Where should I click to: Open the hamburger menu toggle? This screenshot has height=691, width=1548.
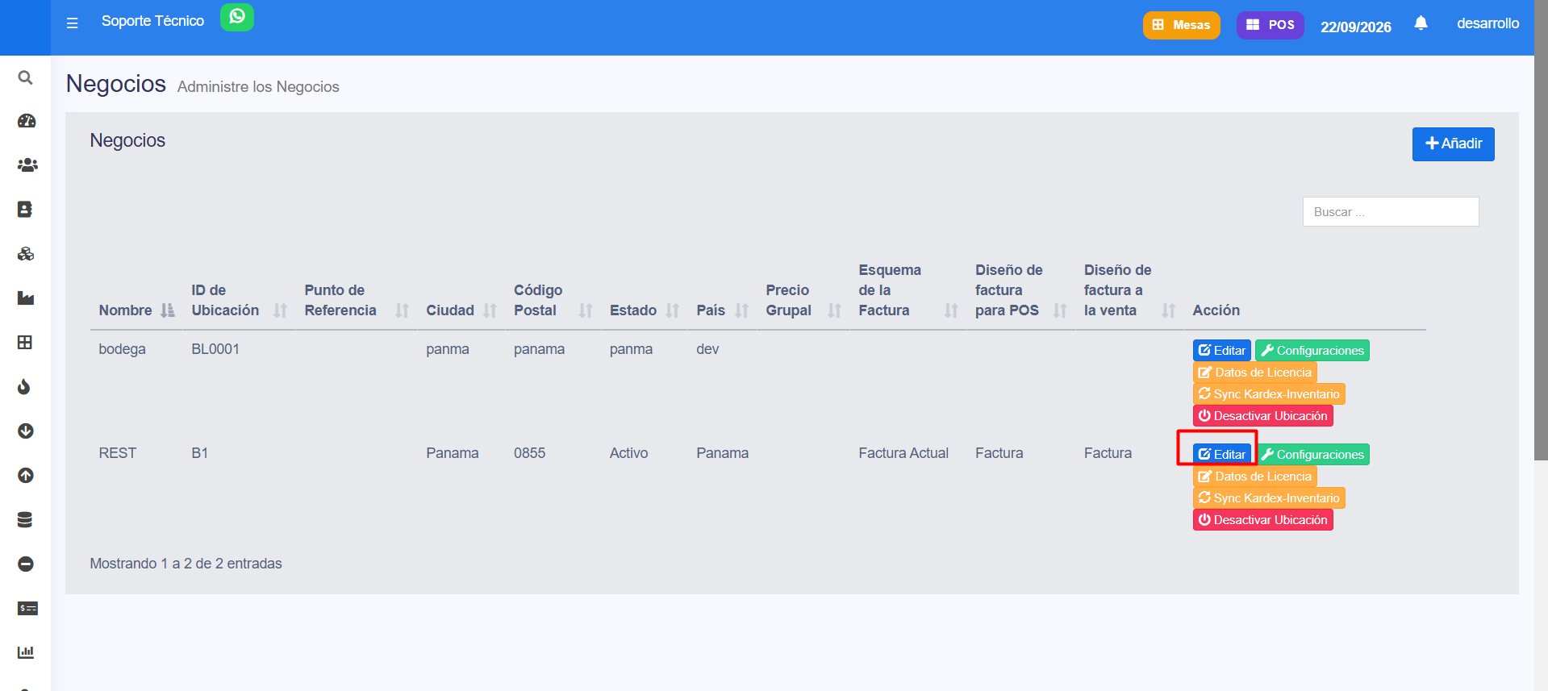[73, 23]
